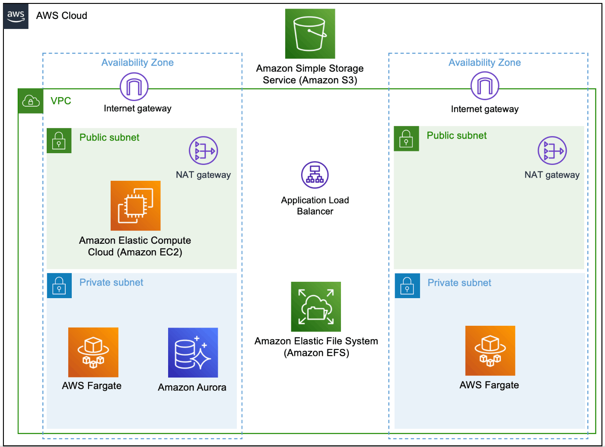Click the left NAT gateway label
Image resolution: width=605 pixels, height=447 pixels.
203,175
